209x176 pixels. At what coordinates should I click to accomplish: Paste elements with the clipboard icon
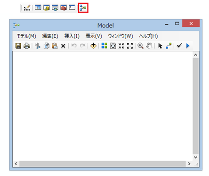click(55, 46)
